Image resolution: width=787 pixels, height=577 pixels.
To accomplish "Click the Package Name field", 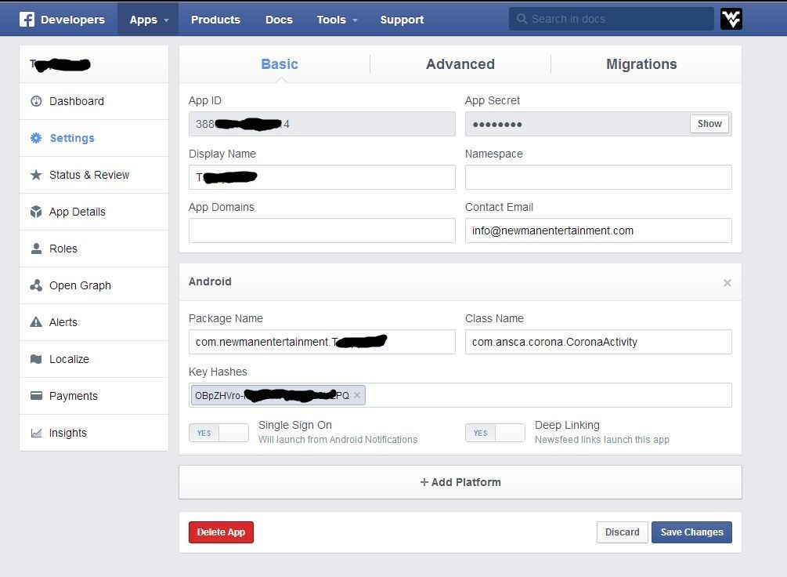I will coord(322,342).
